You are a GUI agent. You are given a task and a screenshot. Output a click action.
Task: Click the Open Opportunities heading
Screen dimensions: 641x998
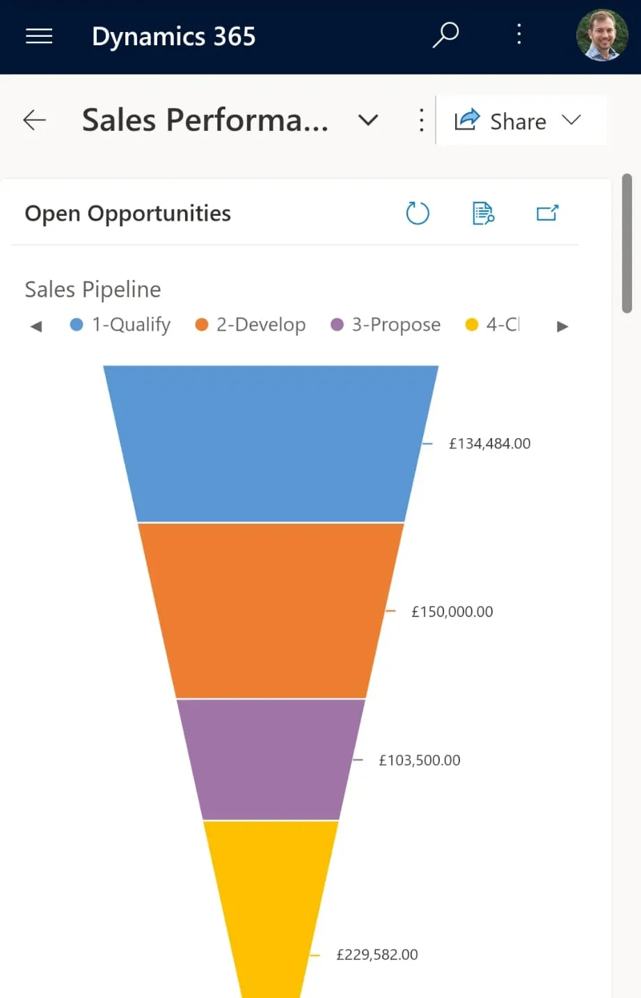click(x=127, y=213)
